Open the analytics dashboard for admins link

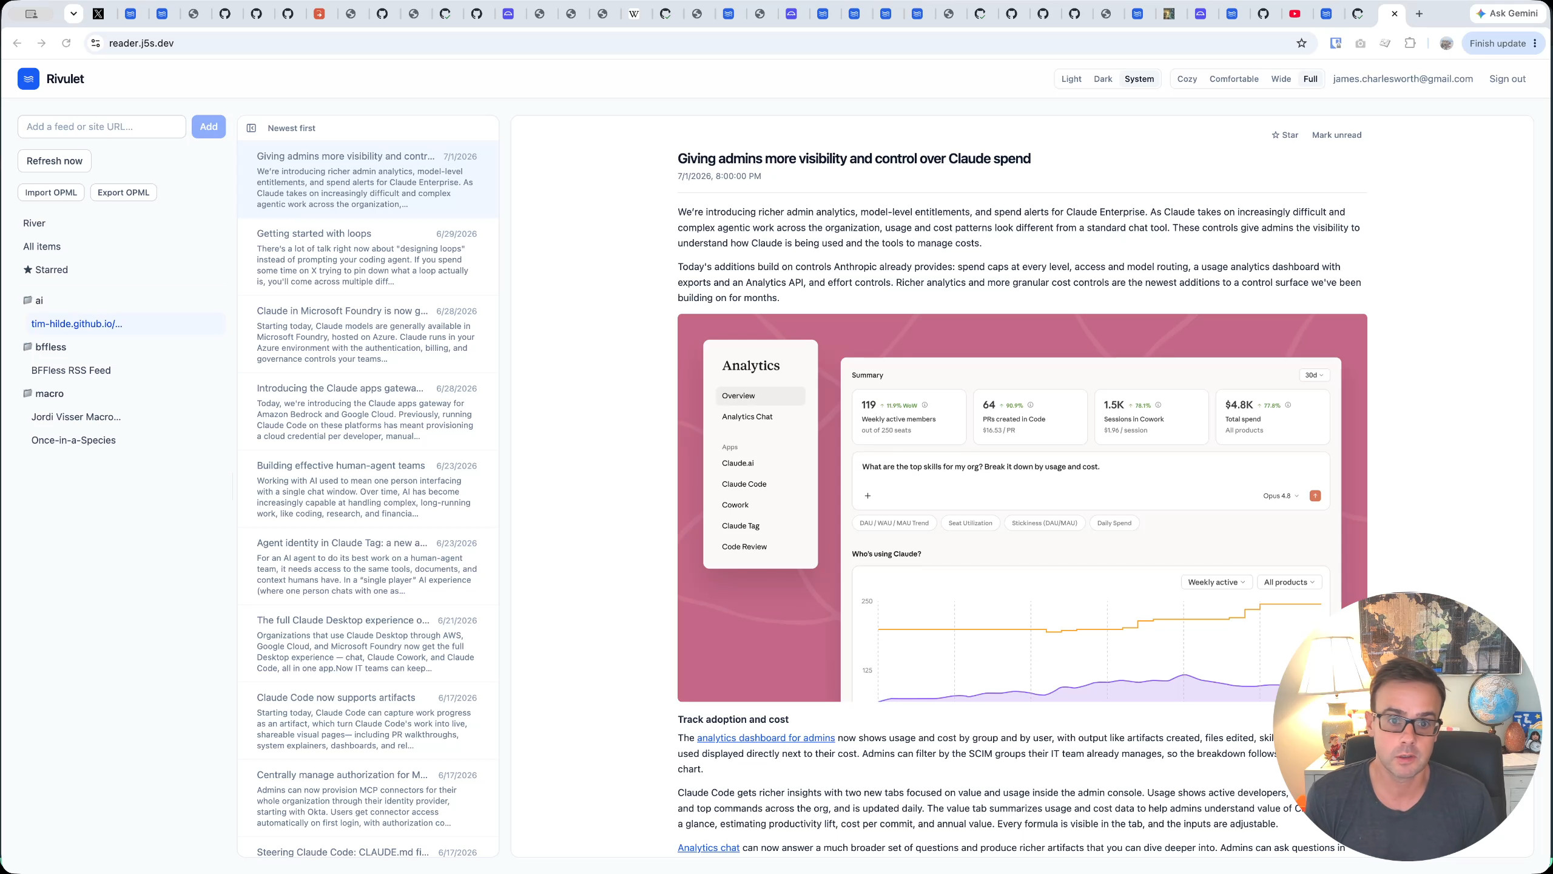pyautogui.click(x=766, y=738)
